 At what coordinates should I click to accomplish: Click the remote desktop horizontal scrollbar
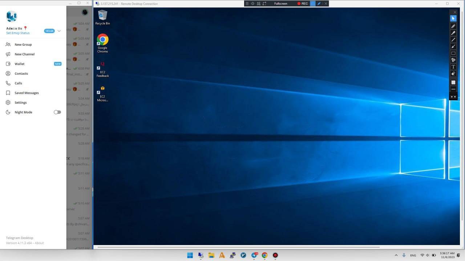point(238,247)
